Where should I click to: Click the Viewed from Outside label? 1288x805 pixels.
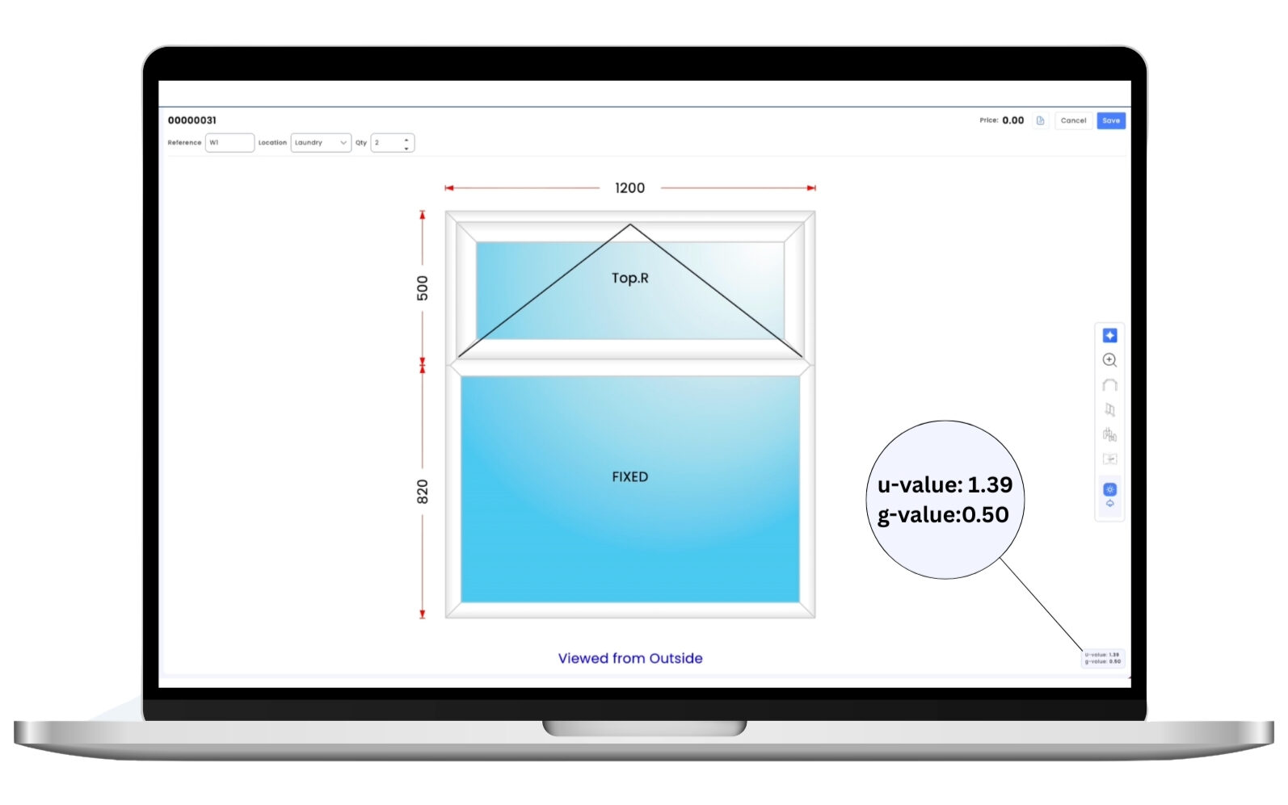[x=630, y=658]
